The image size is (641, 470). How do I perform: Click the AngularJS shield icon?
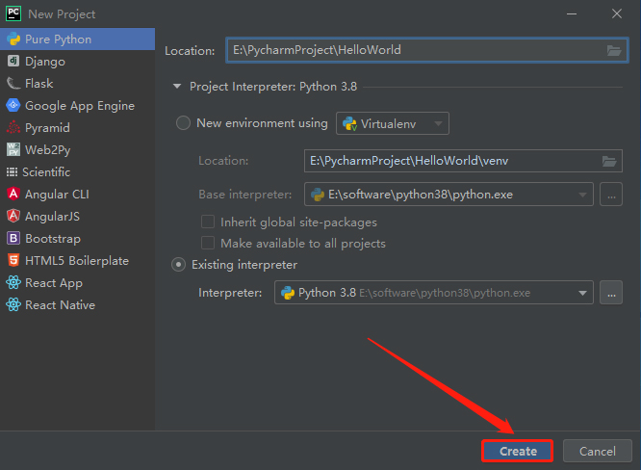tap(13, 216)
